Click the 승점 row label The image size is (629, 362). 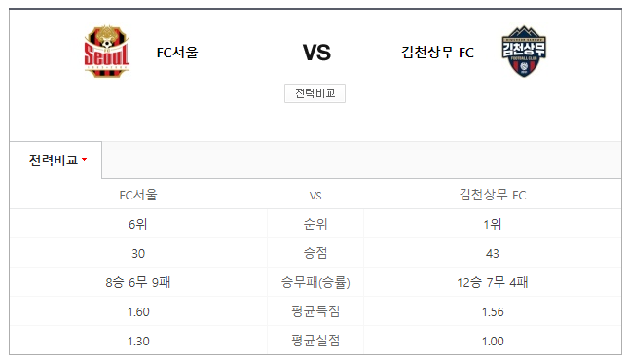[x=315, y=253]
